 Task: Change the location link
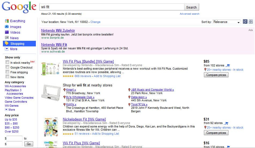(95, 22)
